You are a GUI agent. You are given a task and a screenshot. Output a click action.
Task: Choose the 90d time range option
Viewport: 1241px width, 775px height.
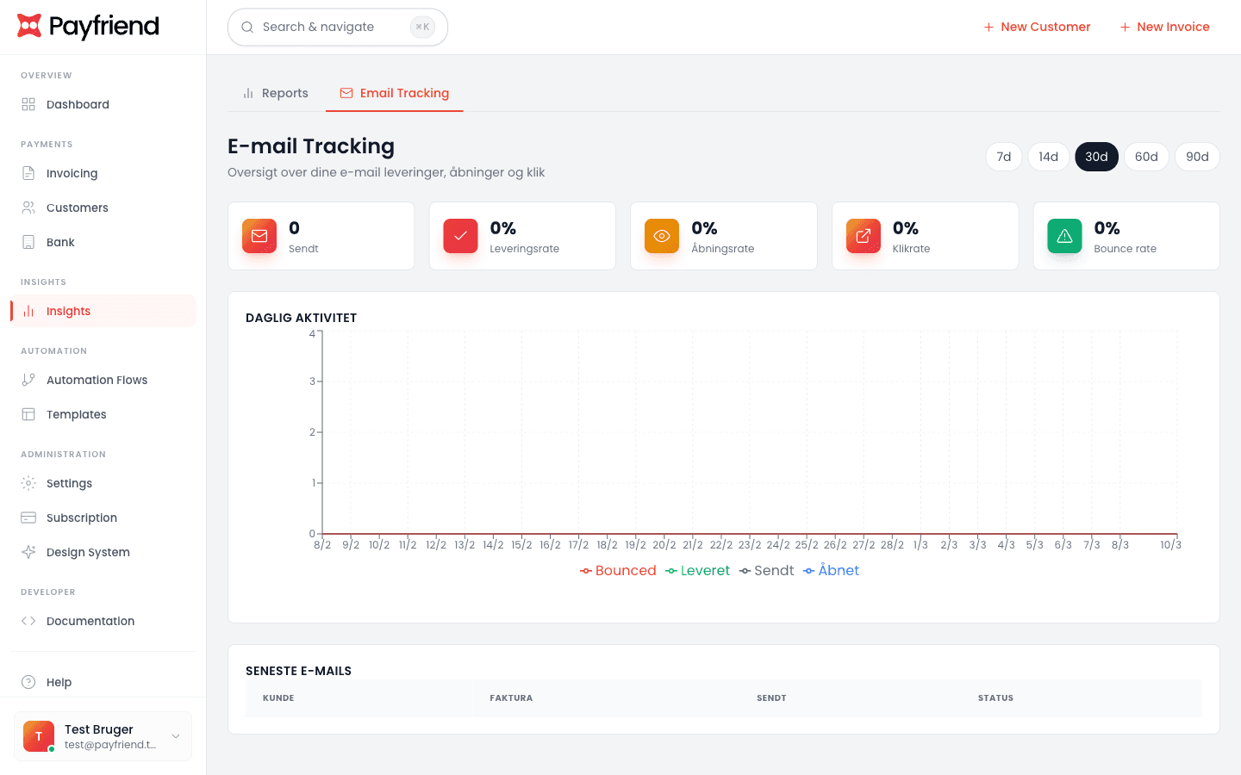[1196, 157]
